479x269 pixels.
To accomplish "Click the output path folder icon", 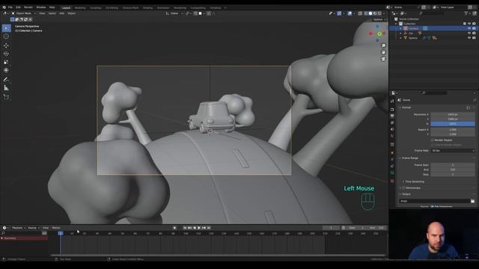I will tap(472, 201).
